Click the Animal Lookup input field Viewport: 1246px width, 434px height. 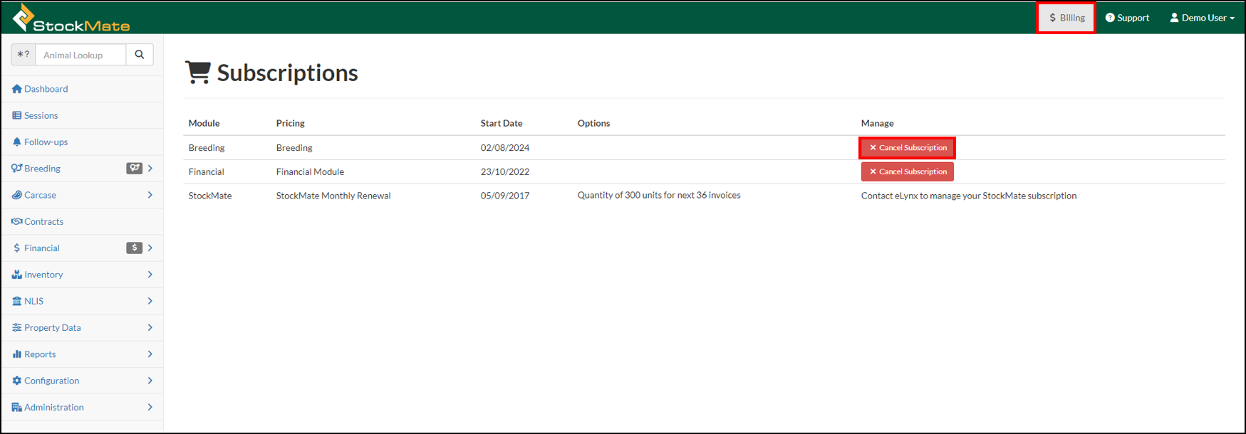point(81,55)
